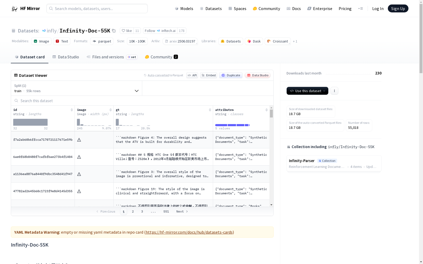
Task: Open the Auto-converted to Parquet link
Action: (165, 75)
